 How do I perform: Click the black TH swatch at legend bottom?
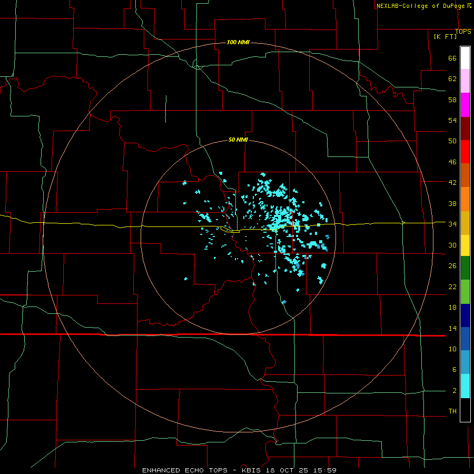point(465,410)
